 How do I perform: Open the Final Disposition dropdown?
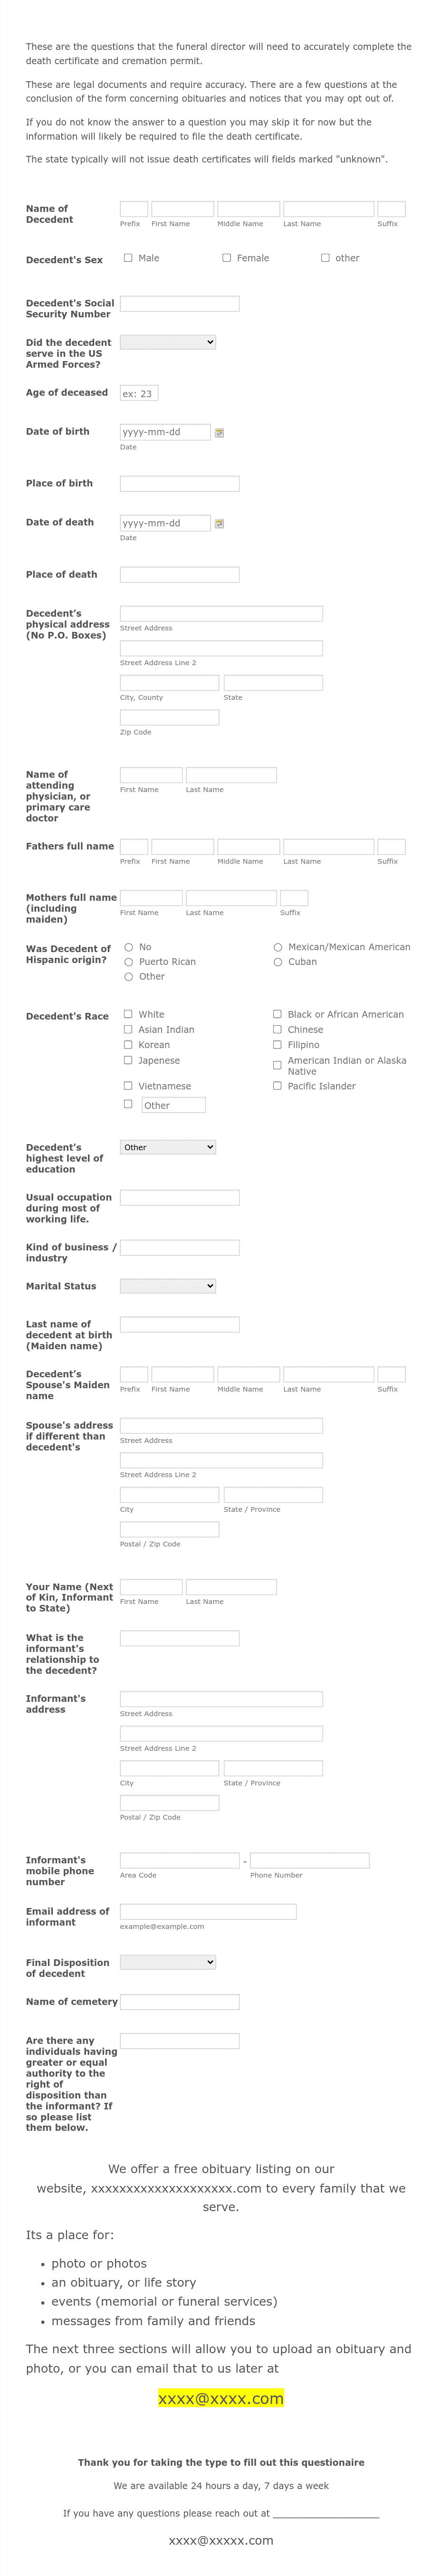pyautogui.click(x=166, y=1962)
